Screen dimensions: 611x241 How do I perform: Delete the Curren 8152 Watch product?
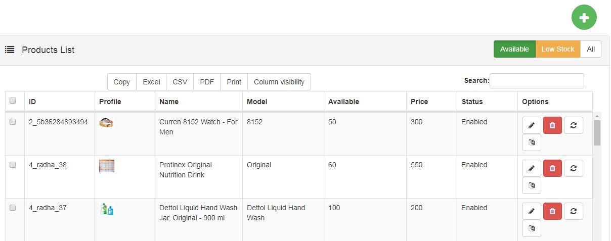pyautogui.click(x=552, y=125)
